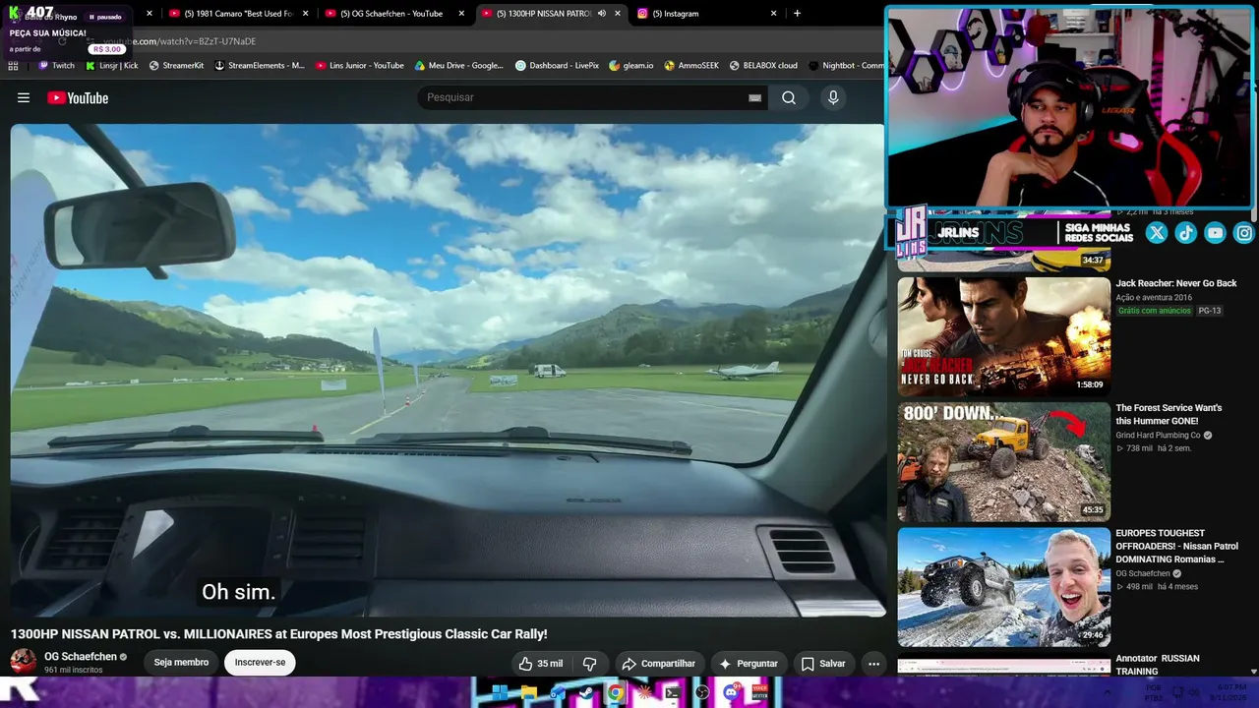
Task: Click the magnifying glass search button
Action: pyautogui.click(x=789, y=97)
